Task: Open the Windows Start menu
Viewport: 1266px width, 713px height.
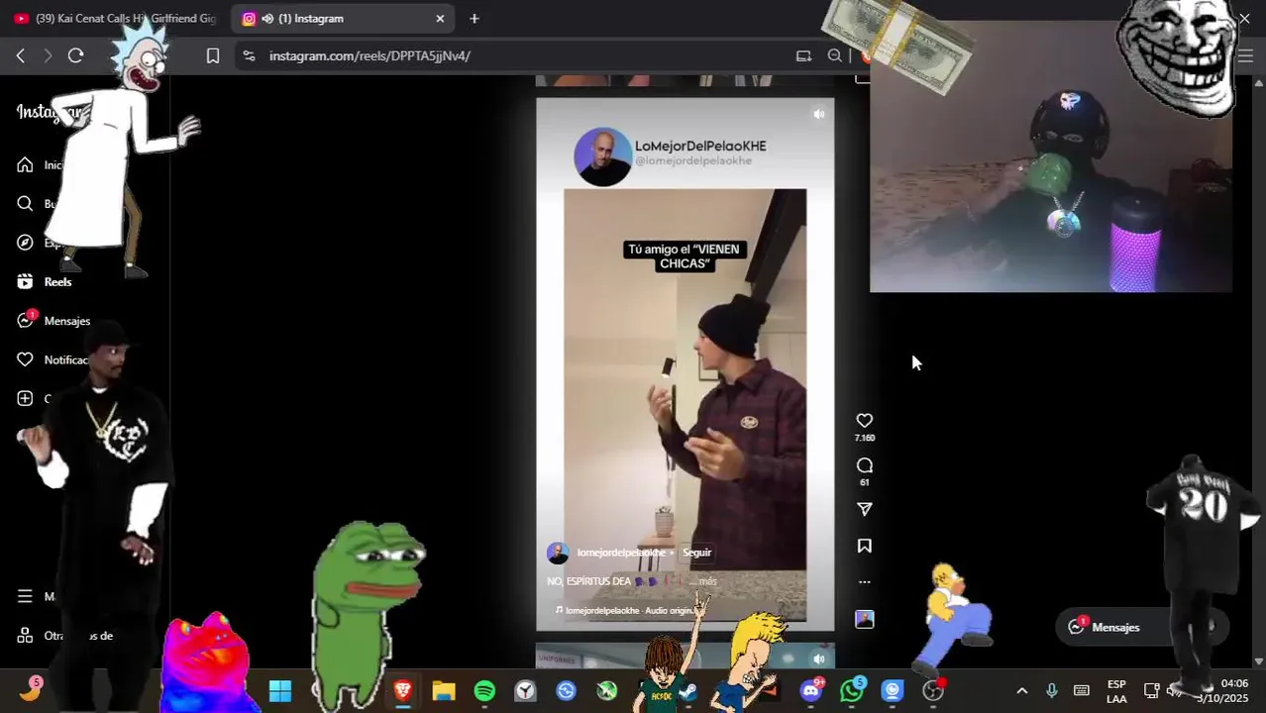Action: pos(280,690)
